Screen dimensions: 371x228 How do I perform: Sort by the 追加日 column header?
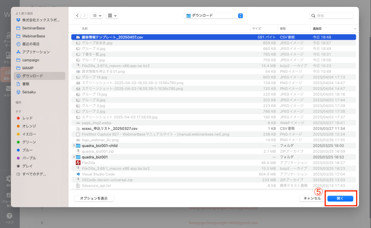tap(317, 28)
